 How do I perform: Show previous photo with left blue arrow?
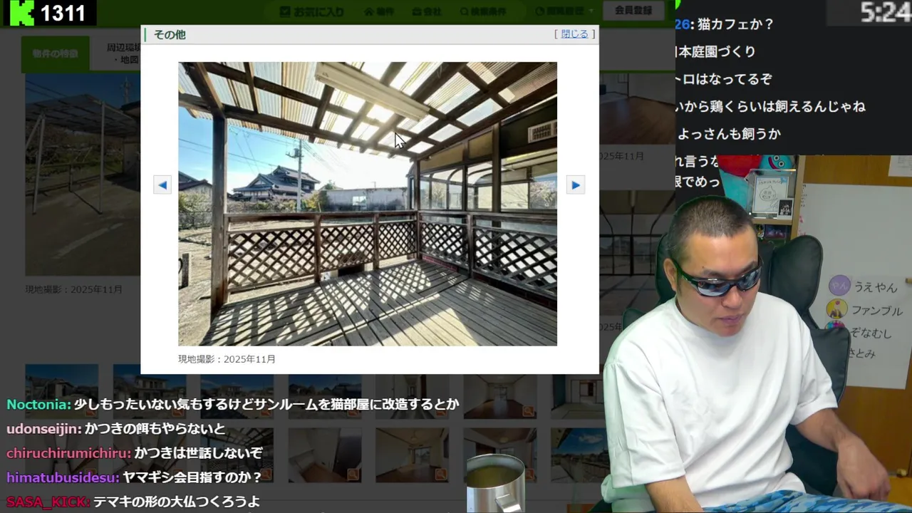click(x=162, y=185)
